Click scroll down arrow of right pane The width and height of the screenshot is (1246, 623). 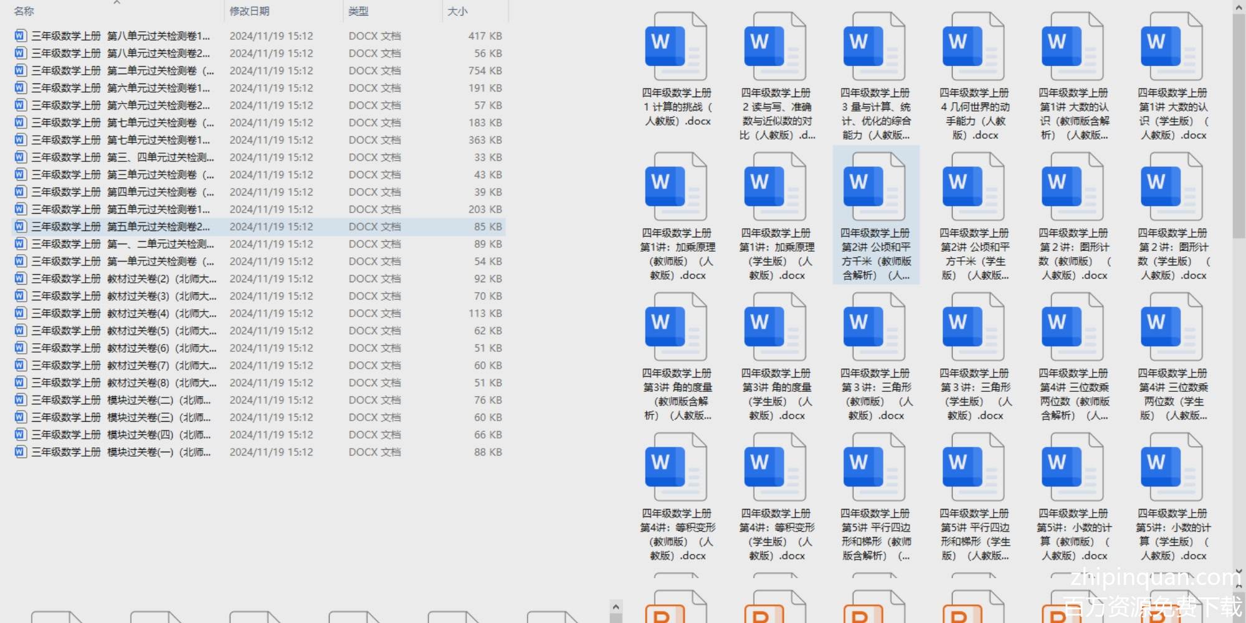[1239, 571]
